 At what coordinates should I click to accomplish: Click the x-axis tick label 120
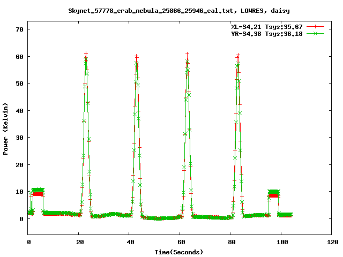pos(333,242)
